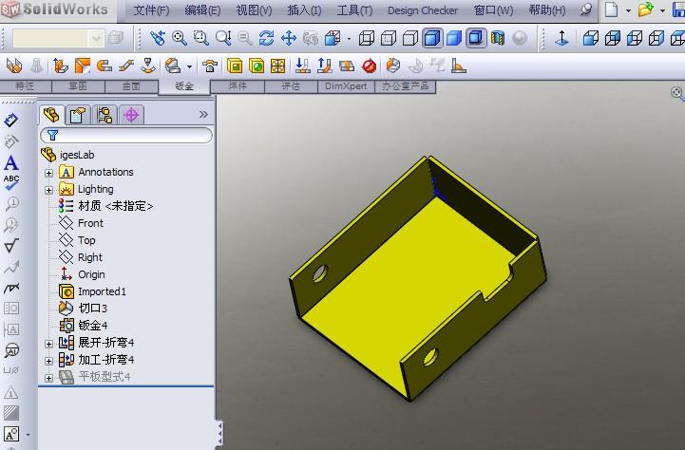Switch display to Shaded mode

click(x=454, y=38)
